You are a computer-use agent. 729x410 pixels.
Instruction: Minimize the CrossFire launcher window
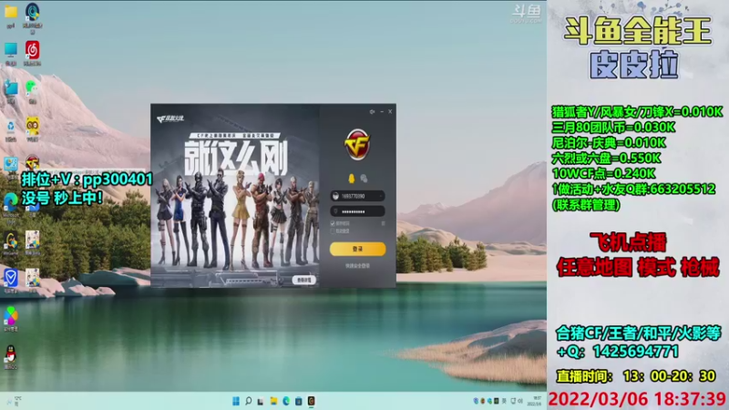[382, 111]
